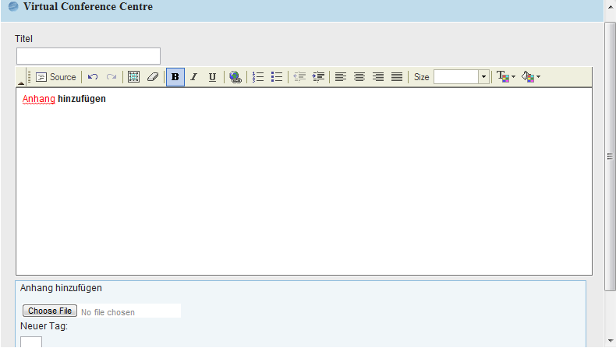Click the Choose File button
The image size is (616, 348).
coord(50,311)
